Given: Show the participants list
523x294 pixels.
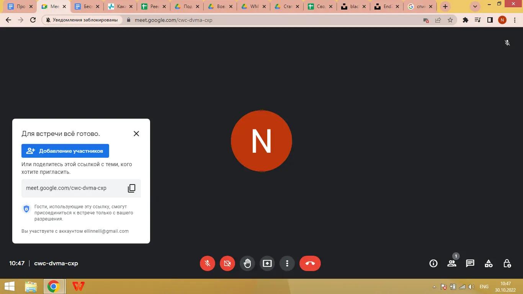Looking at the screenshot, I should (x=452, y=263).
